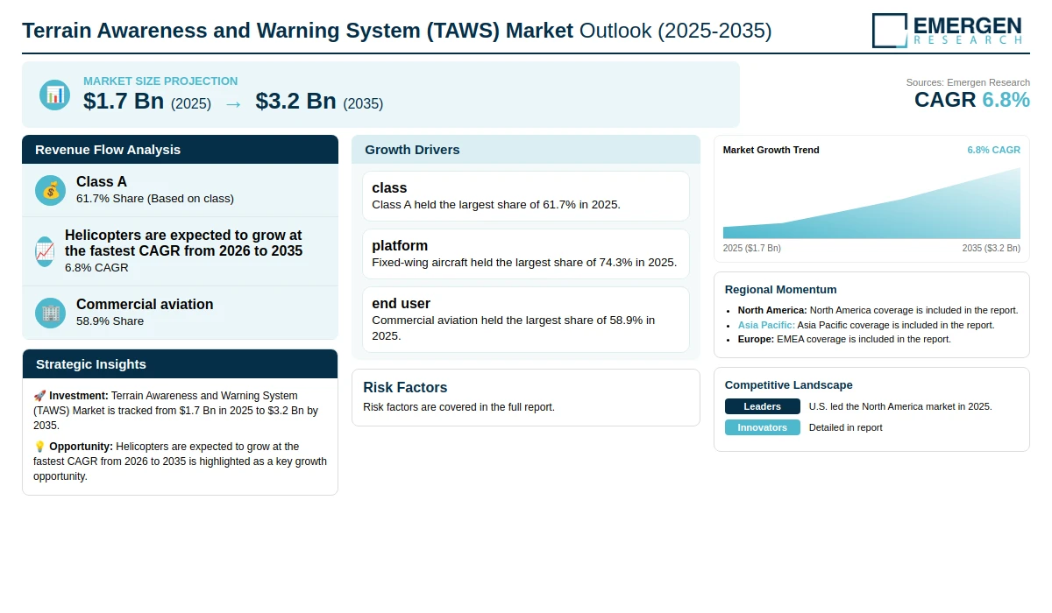Click the Asia Pacific regional link
The width and height of the screenshot is (1052, 613).
point(766,325)
